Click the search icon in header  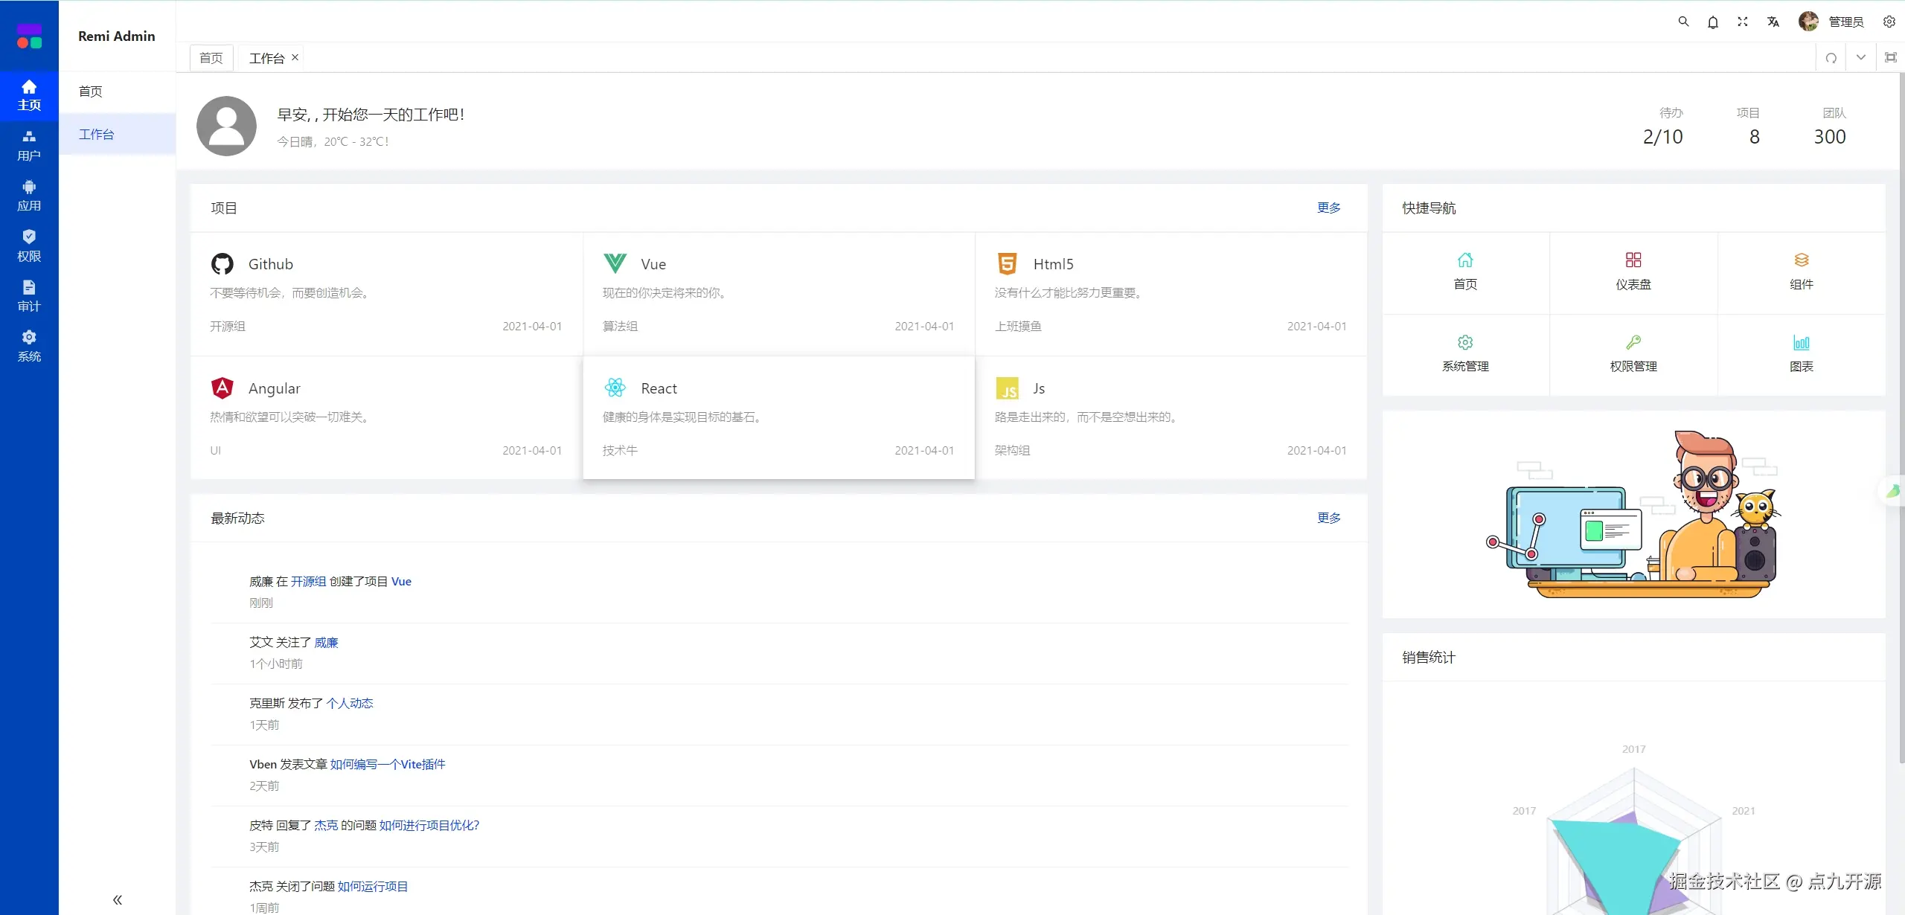click(x=1683, y=22)
